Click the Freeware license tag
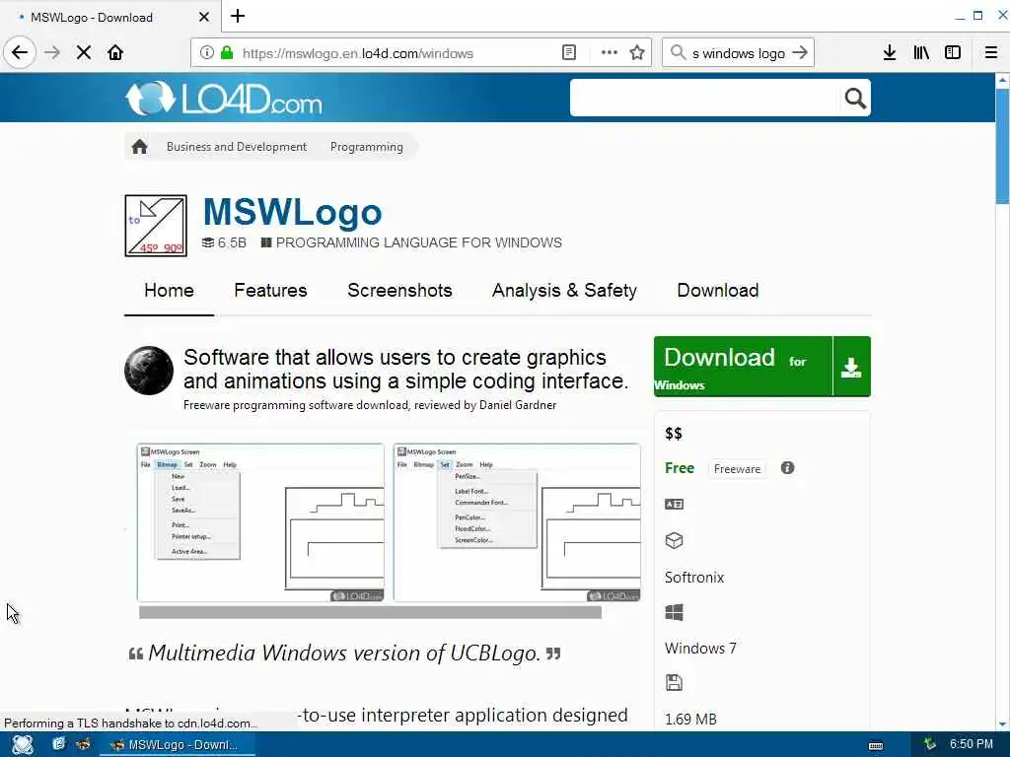The height and width of the screenshot is (757, 1010). click(737, 468)
